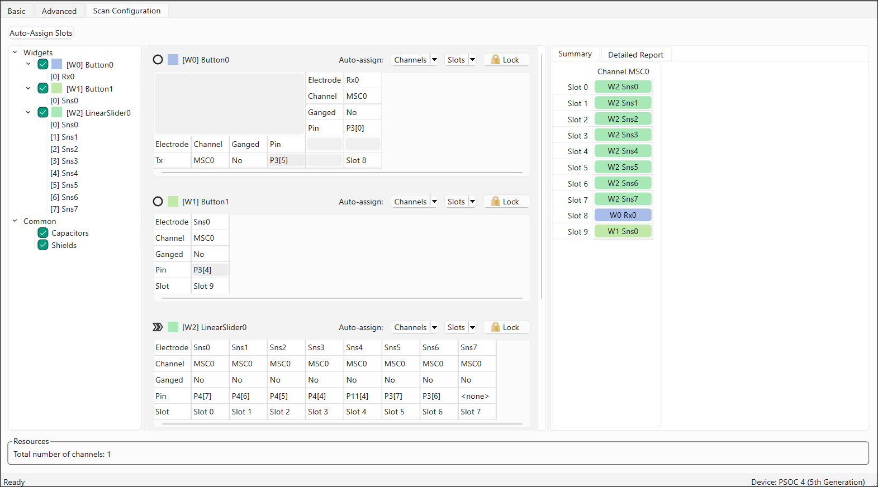Viewport: 878px width, 487px height.
Task: Click the circle status icon beside W1 Button1
Action: (158, 202)
